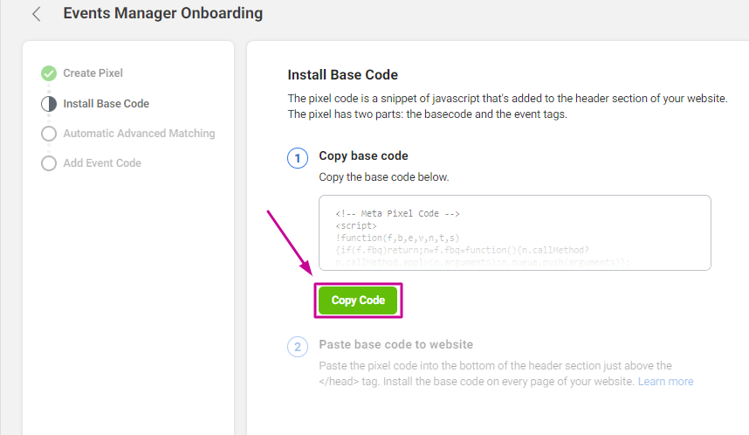Viewport: 749px width, 435px height.
Task: Click the half-filled circle beside Install Base Code
Action: pos(49,104)
